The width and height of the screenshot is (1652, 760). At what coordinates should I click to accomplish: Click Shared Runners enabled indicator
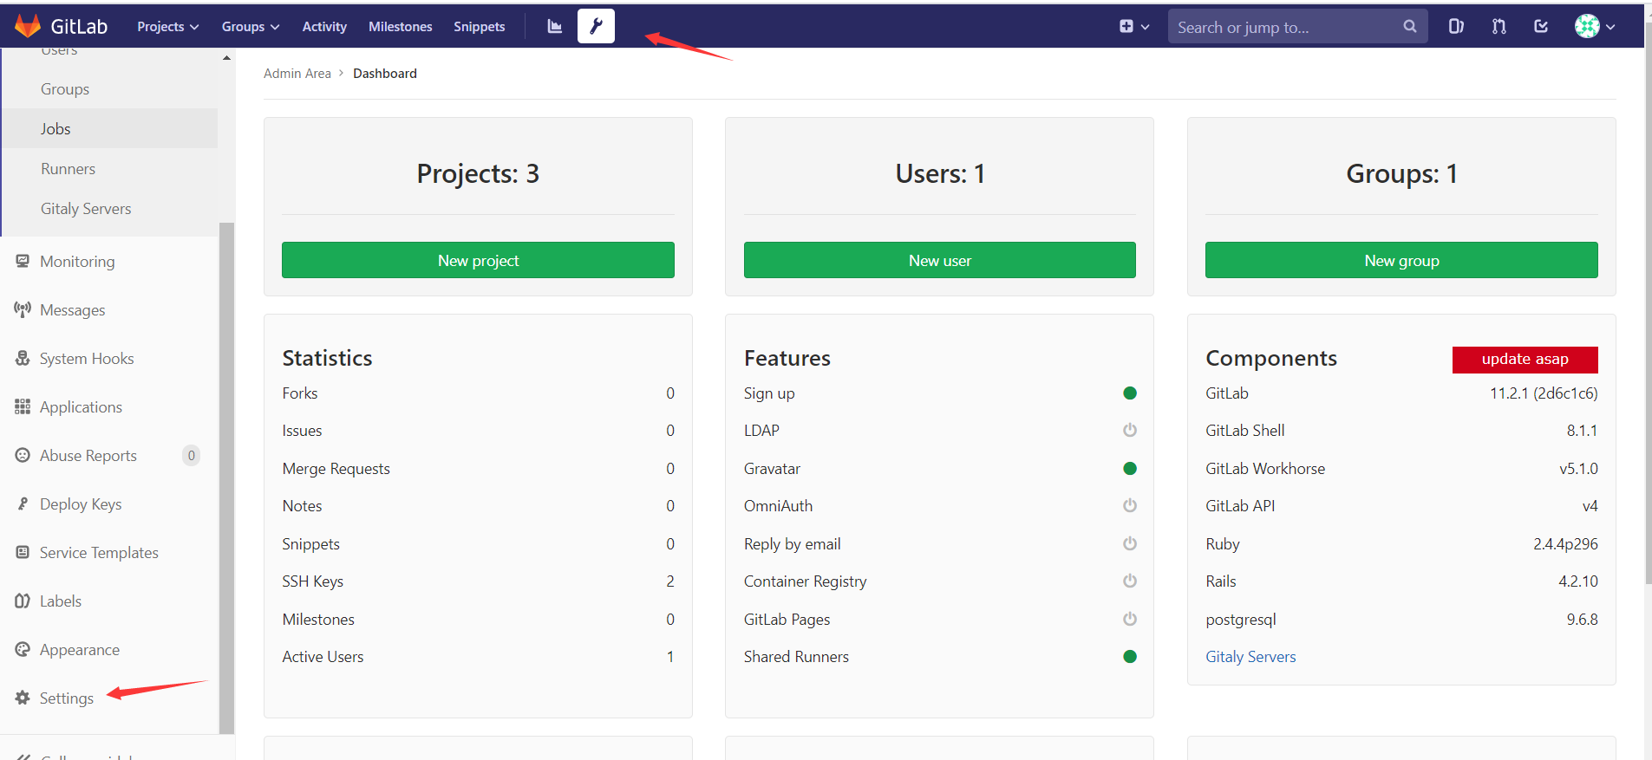tap(1129, 657)
